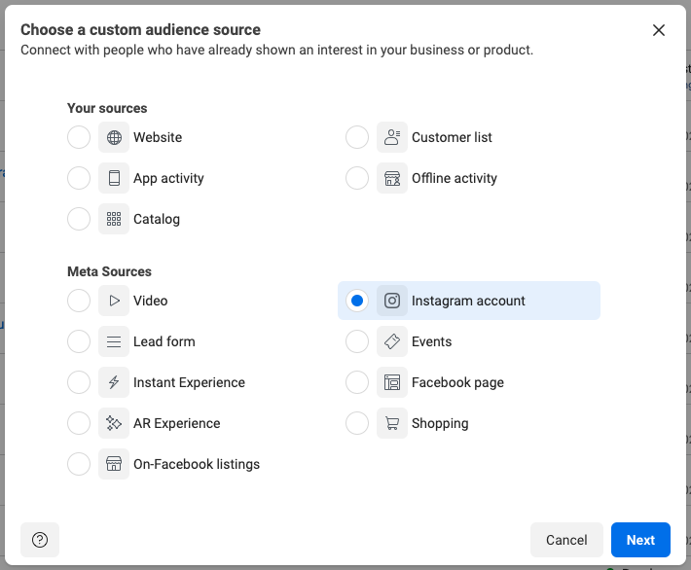691x570 pixels.
Task: Click the Catalog label text
Action: click(x=157, y=220)
